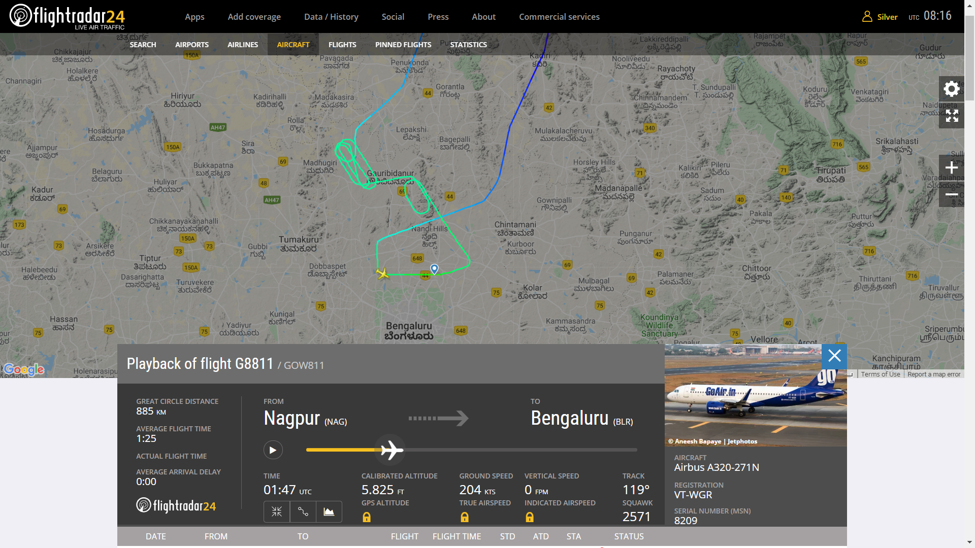Viewport: 975px width, 548px height.
Task: Toggle the flight route path icon
Action: pos(303,511)
